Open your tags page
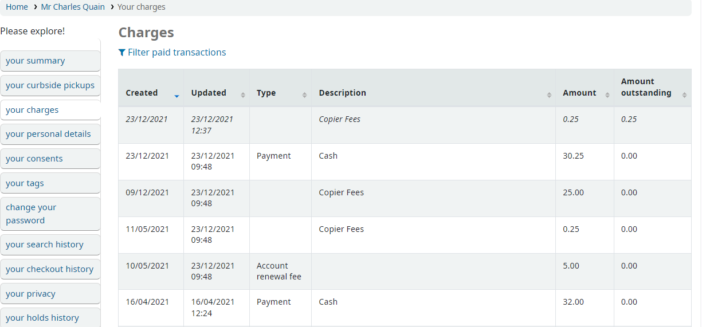The height and width of the screenshot is (327, 702). coord(50,183)
